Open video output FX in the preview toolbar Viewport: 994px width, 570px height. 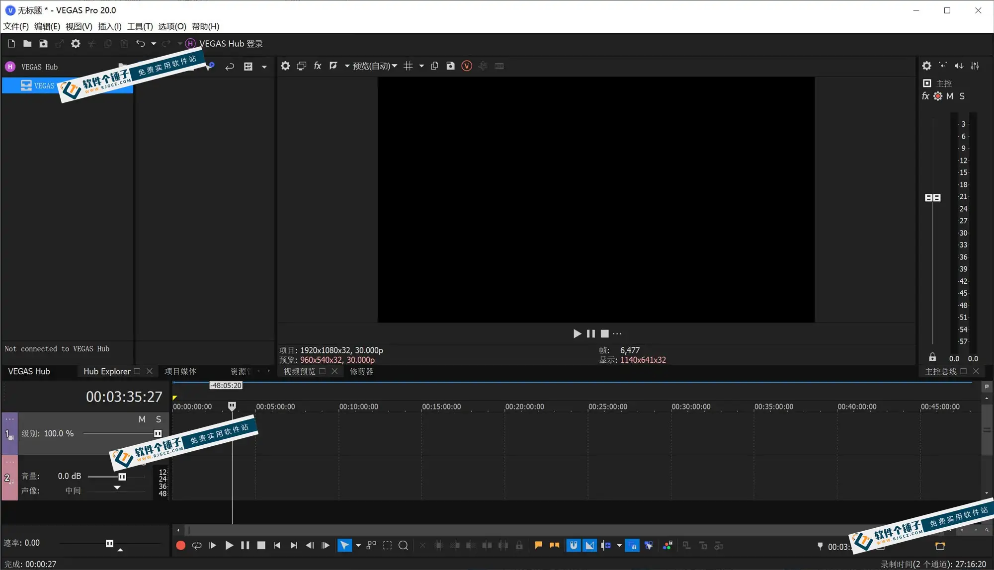(x=318, y=66)
